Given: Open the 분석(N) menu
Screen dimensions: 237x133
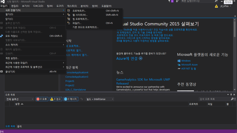Looking at the screenshot, I should pyautogui.click(x=84, y=6).
